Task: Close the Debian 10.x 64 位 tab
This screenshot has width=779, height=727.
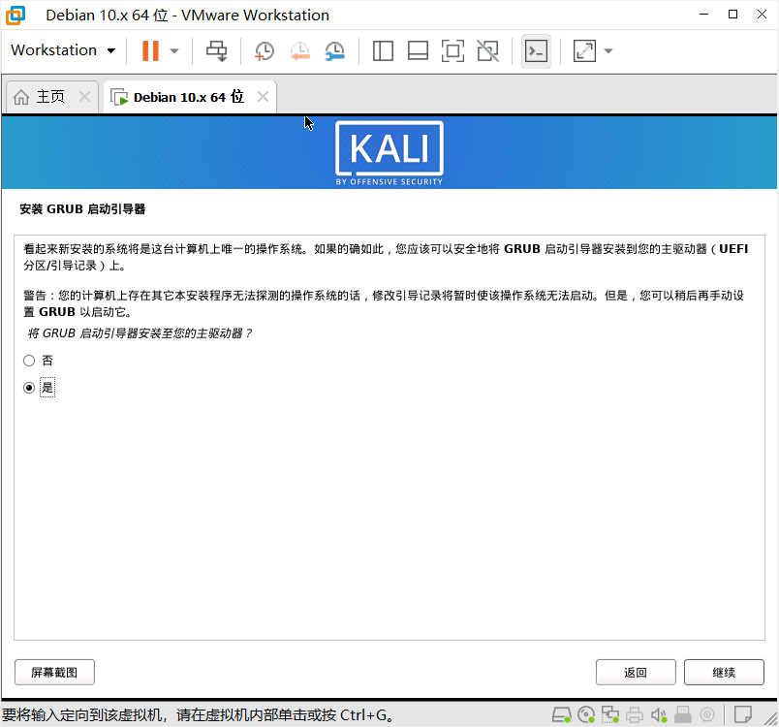Action: pyautogui.click(x=263, y=96)
